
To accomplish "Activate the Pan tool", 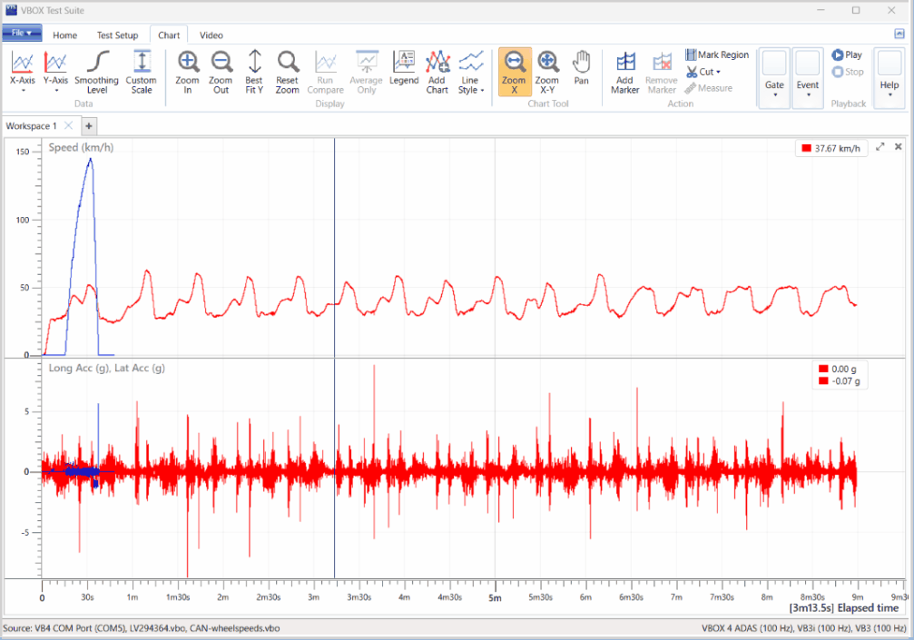I will 581,73.
